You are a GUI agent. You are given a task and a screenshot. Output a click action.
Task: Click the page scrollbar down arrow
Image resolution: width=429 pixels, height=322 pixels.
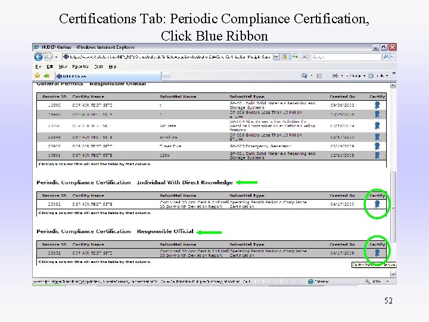[393, 274]
